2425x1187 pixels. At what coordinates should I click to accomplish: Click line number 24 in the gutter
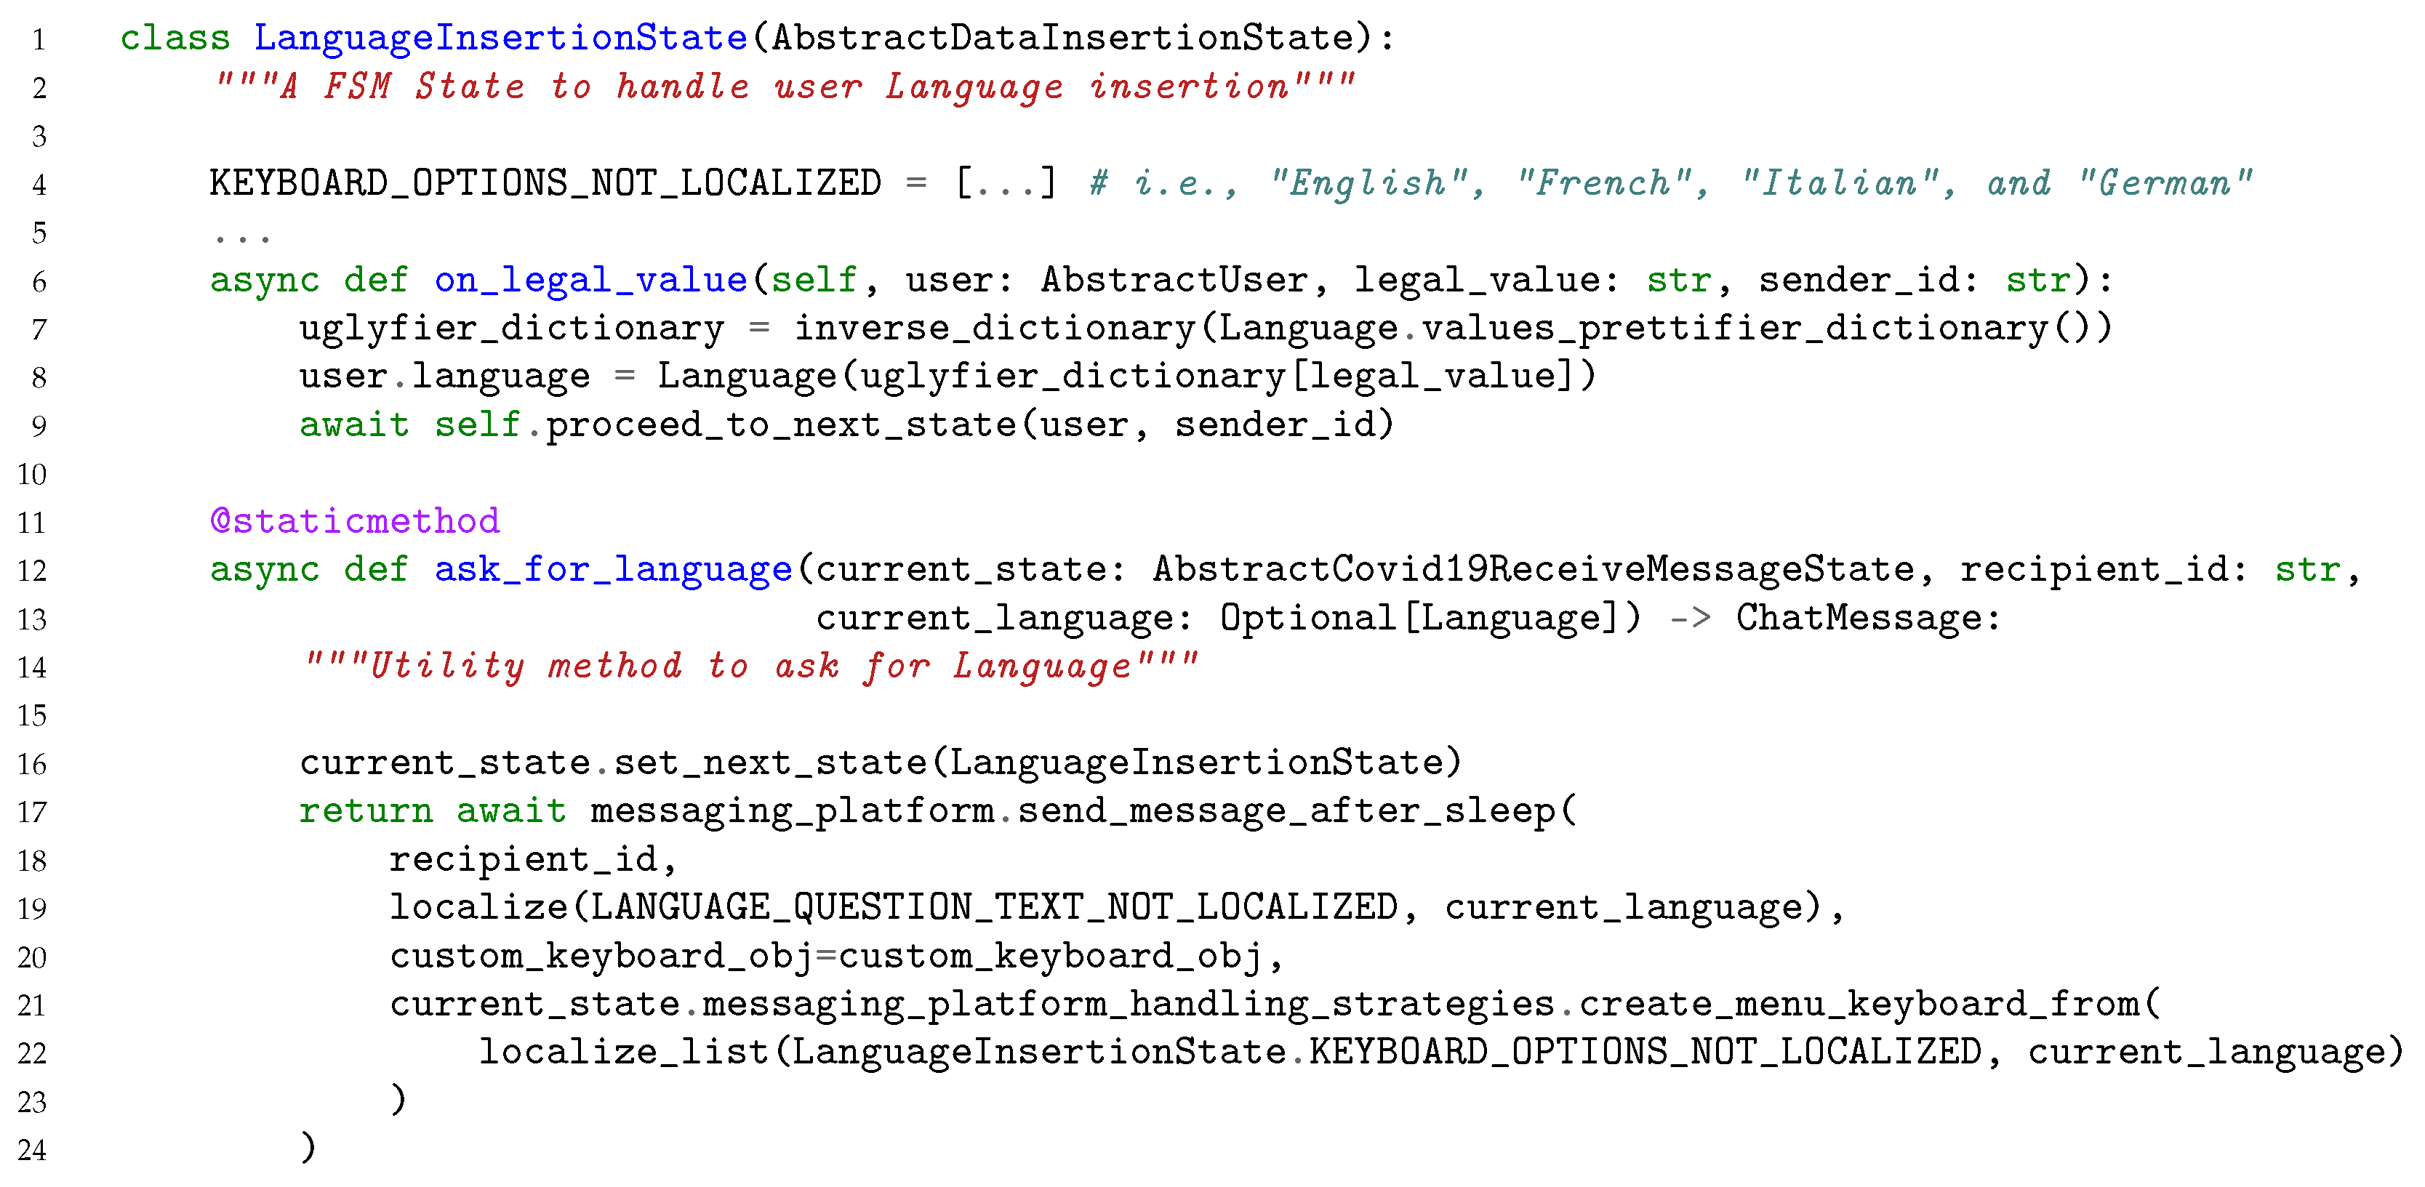[x=32, y=1149]
